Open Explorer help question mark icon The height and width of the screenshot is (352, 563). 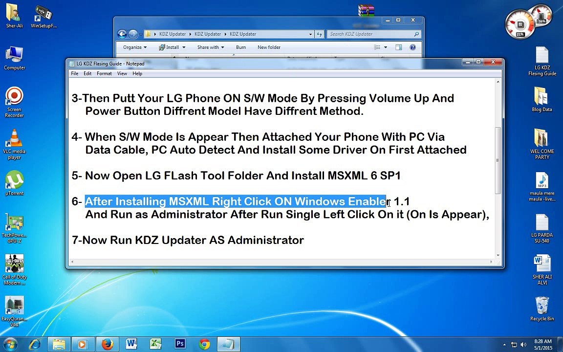(x=412, y=47)
